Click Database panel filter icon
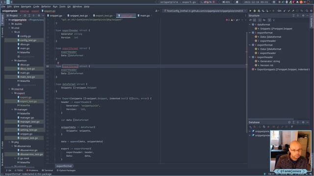The width and height of the screenshot is (314, 176). click(x=292, y=127)
